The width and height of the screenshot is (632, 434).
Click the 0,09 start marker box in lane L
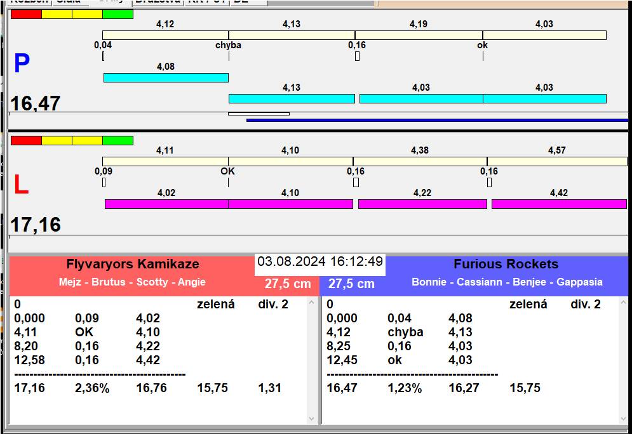104,183
